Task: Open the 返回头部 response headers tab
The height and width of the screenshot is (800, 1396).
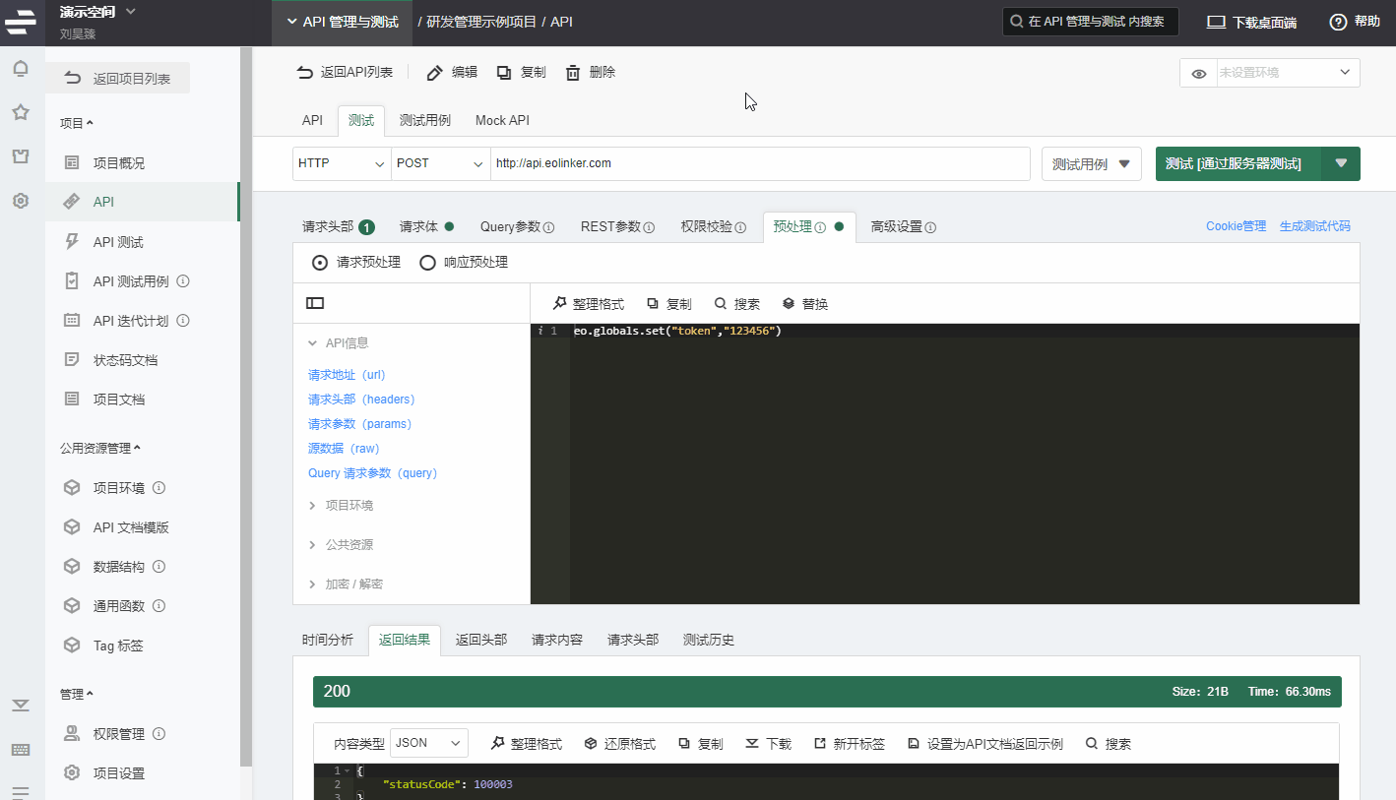Action: click(x=480, y=640)
